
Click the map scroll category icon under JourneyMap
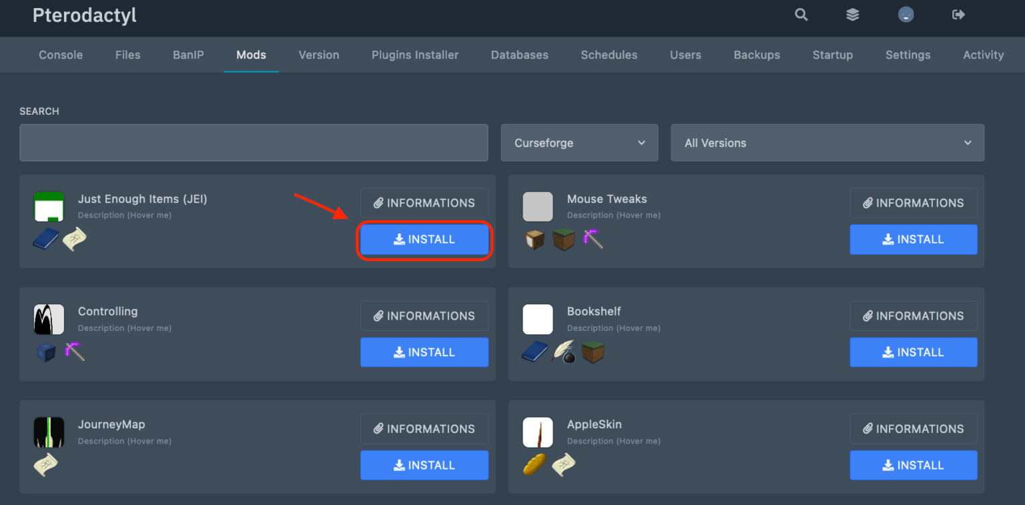click(x=45, y=464)
